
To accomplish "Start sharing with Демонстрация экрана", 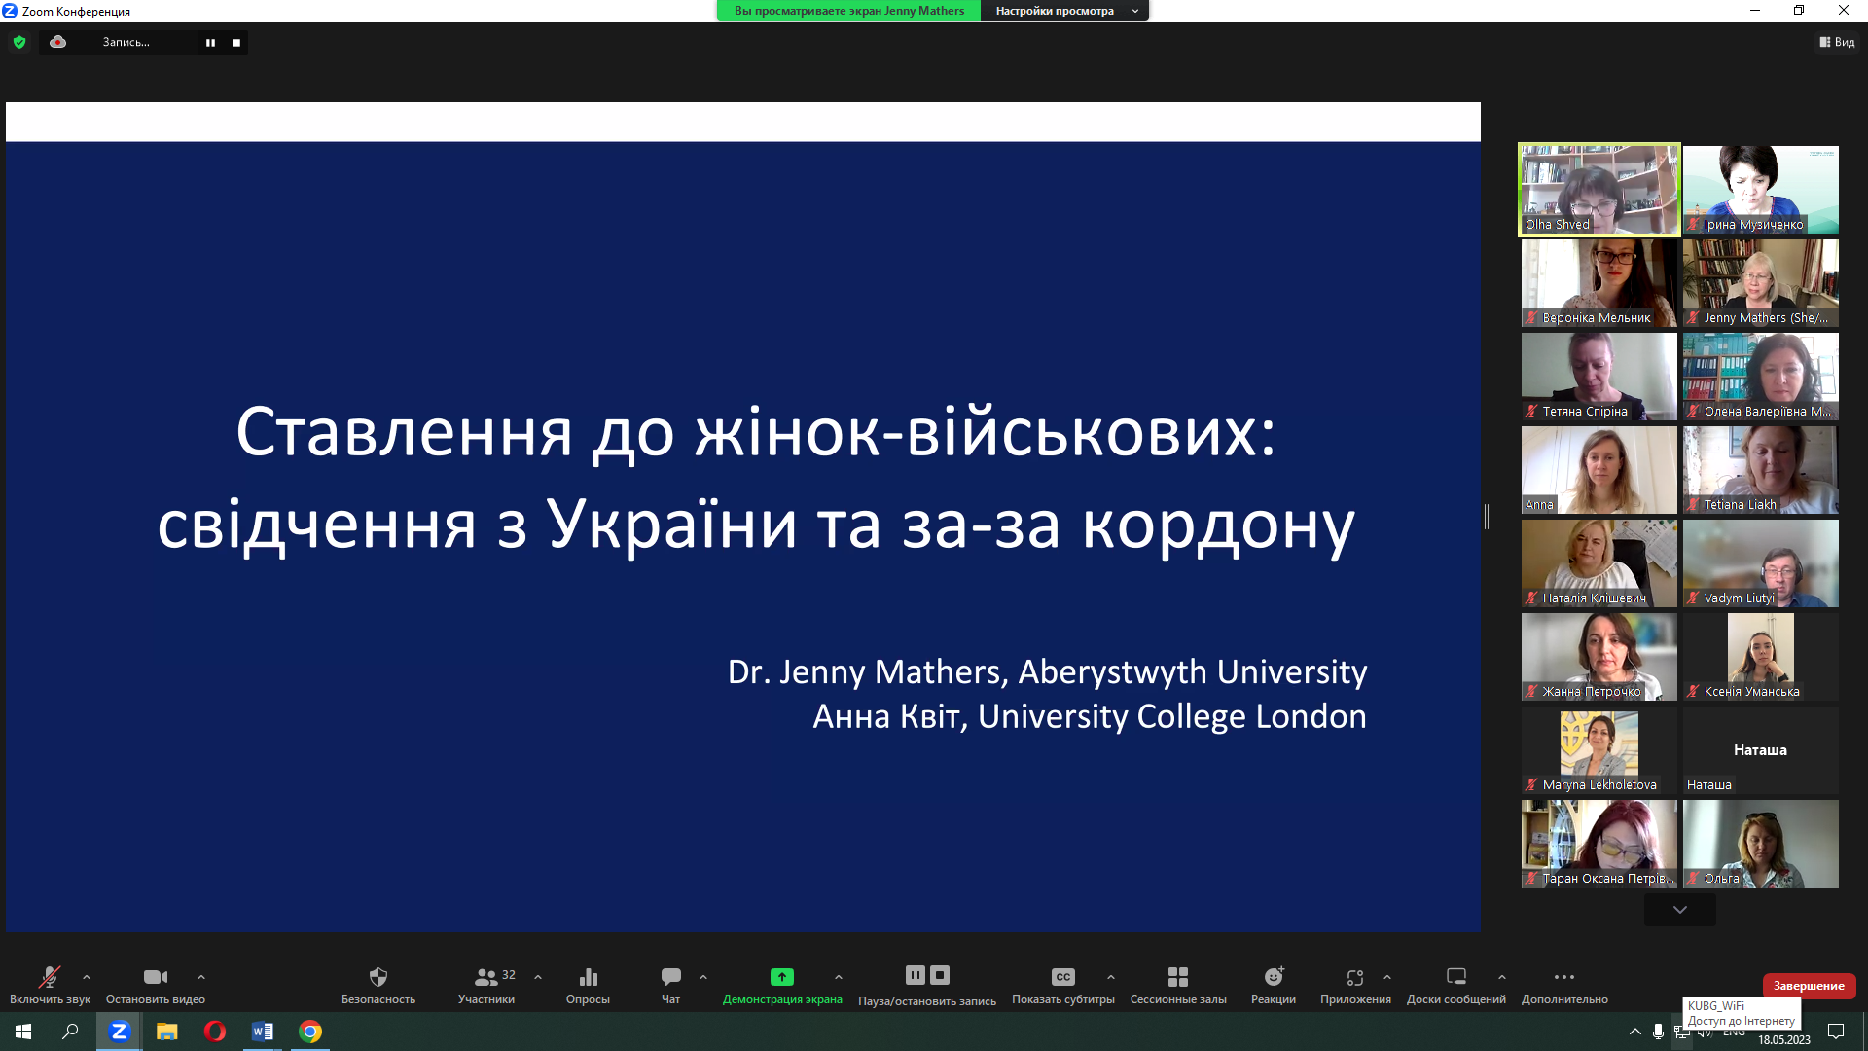I will (781, 978).
